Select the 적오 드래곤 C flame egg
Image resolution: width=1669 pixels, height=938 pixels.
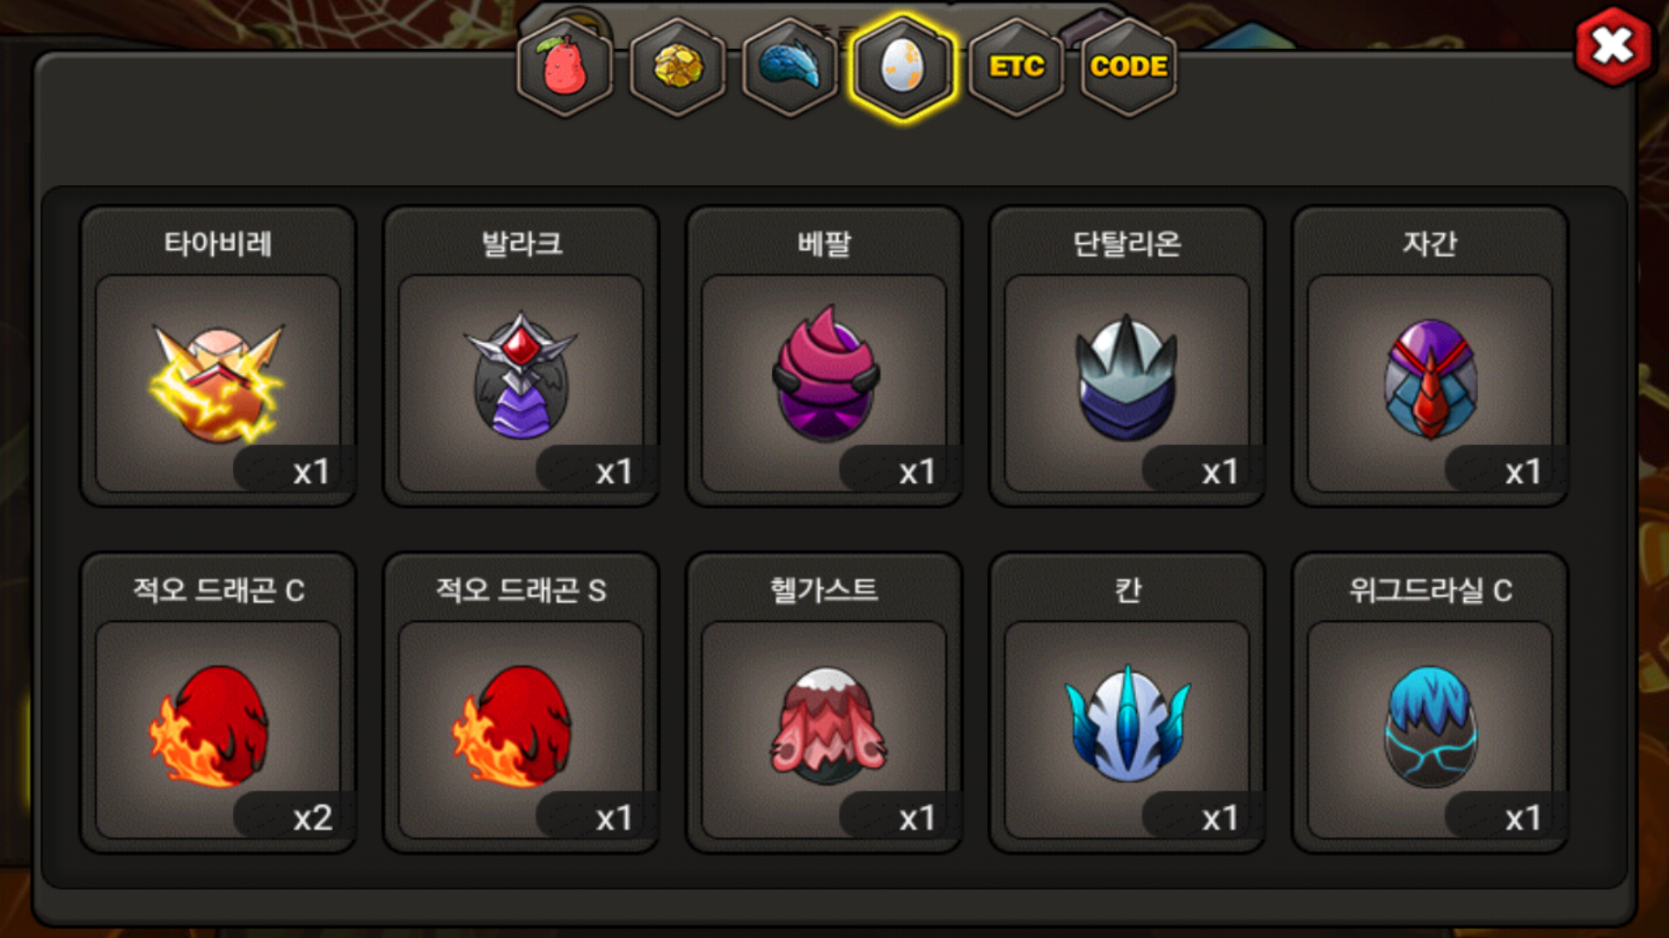pyautogui.click(x=218, y=730)
